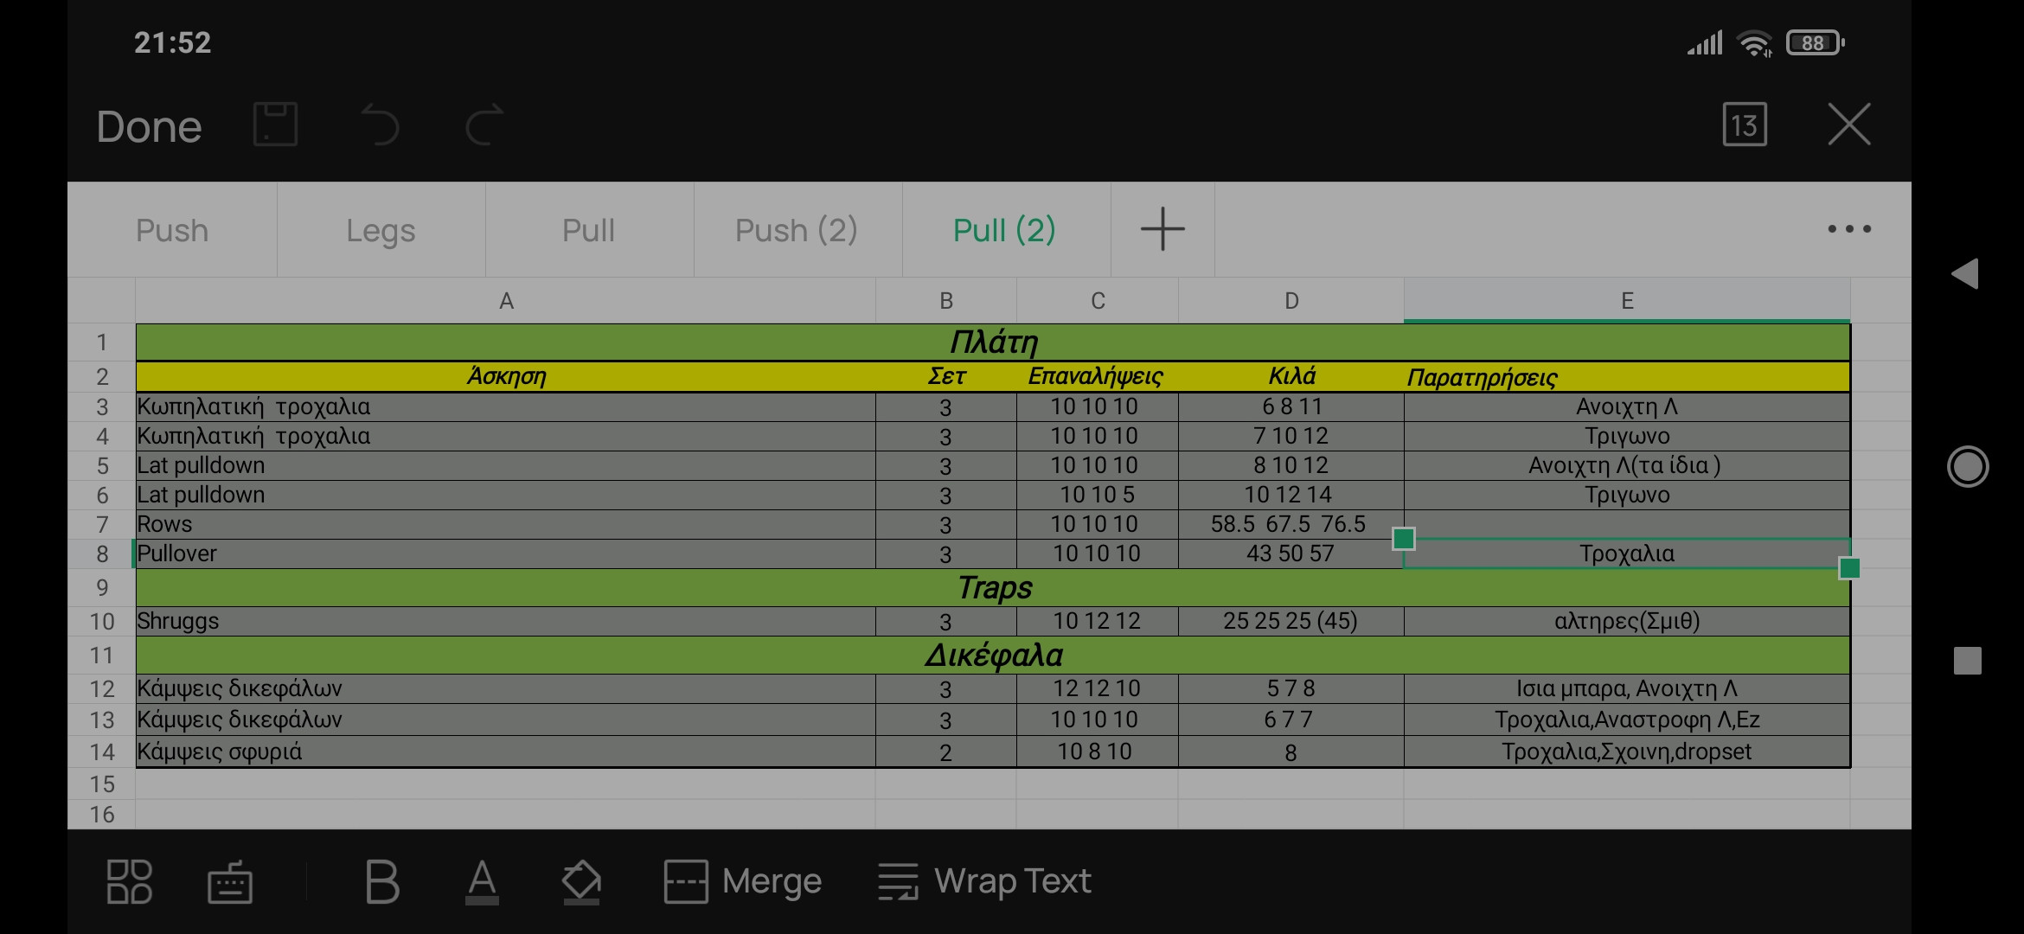Add a new sheet tab
The image size is (2024, 934).
click(x=1162, y=230)
